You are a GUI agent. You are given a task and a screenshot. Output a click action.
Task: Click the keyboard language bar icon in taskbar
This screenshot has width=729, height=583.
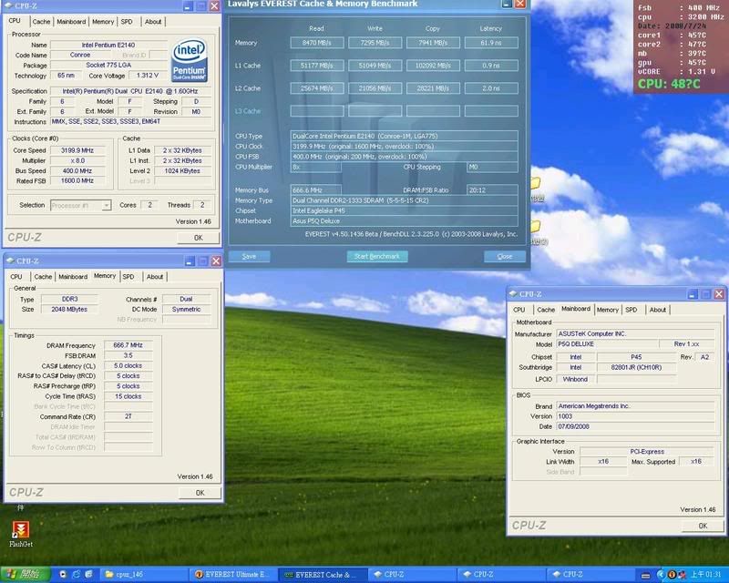pyautogui.click(x=645, y=576)
